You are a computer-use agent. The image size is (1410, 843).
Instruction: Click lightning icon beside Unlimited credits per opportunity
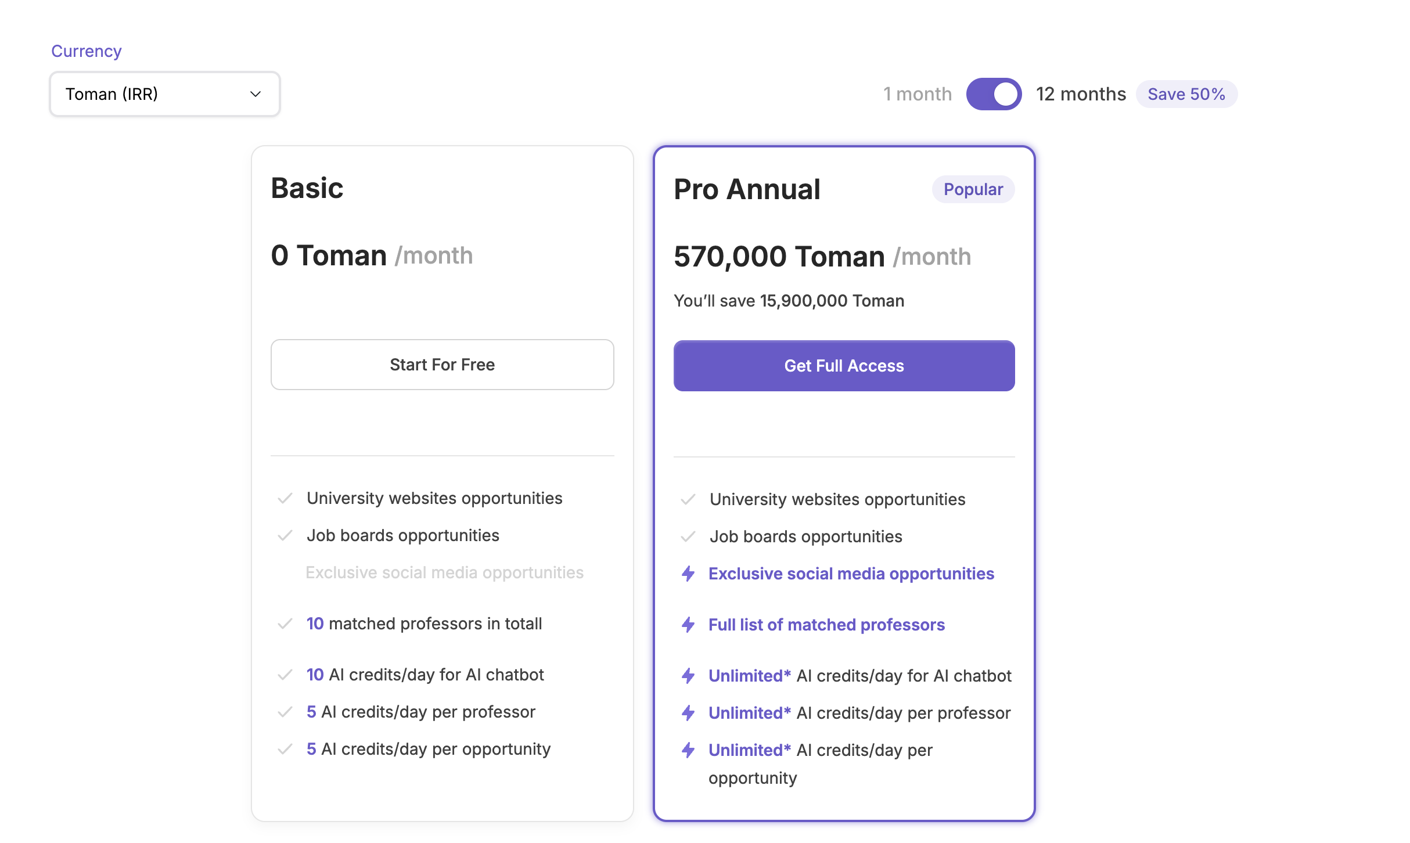coord(688,750)
